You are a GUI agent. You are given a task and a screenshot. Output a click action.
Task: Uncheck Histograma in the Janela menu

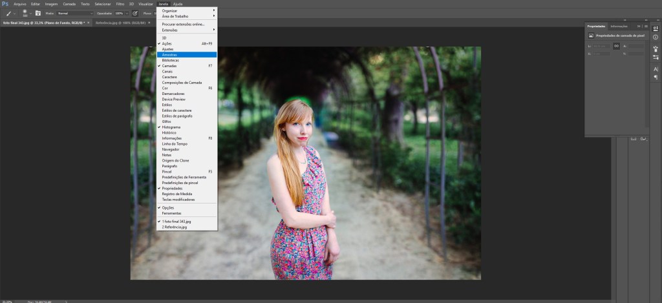point(171,127)
